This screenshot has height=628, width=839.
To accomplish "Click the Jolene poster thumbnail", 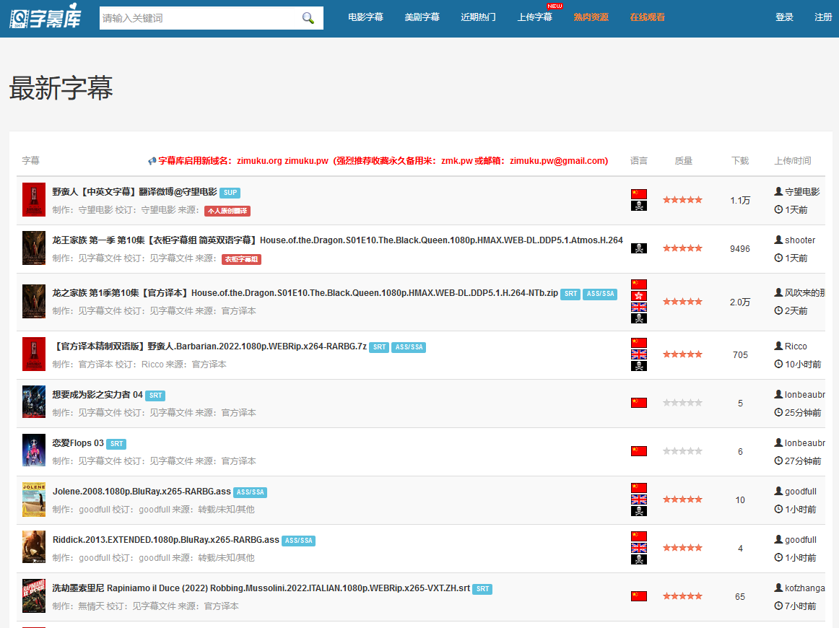I will [34, 500].
